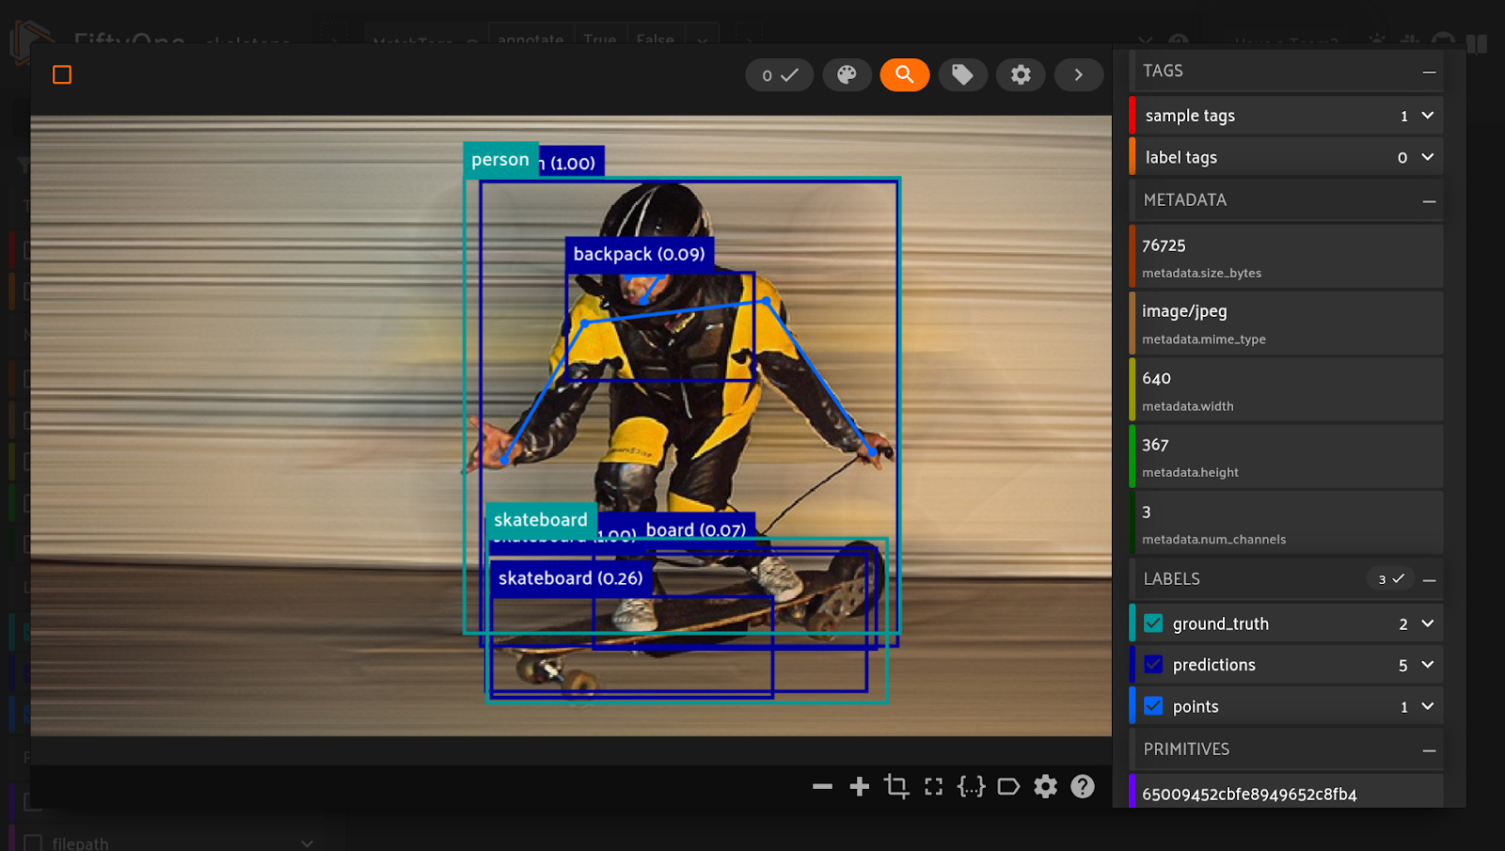This screenshot has width=1505, height=851.
Task: Open the tag sample icon
Action: [x=962, y=75]
